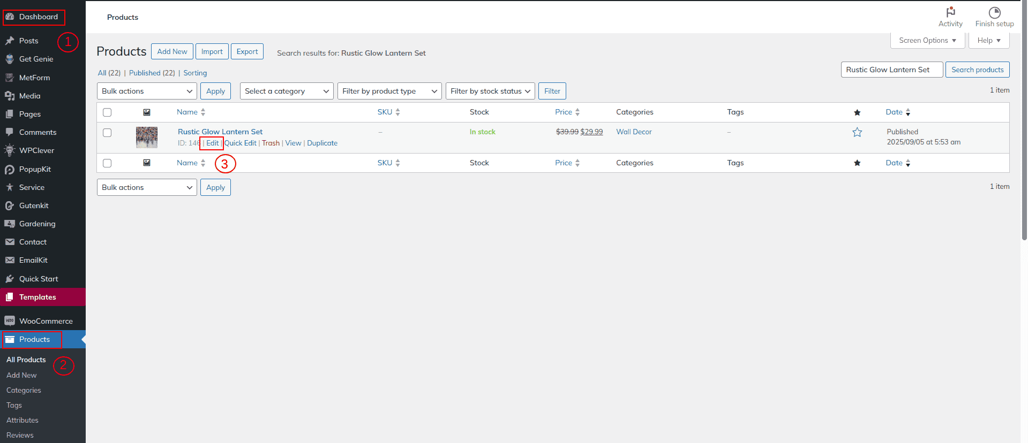Click the Service pin icon

[10, 187]
